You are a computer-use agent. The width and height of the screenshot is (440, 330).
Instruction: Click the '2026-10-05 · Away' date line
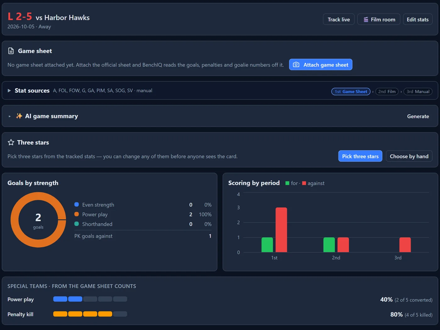[x=29, y=27]
